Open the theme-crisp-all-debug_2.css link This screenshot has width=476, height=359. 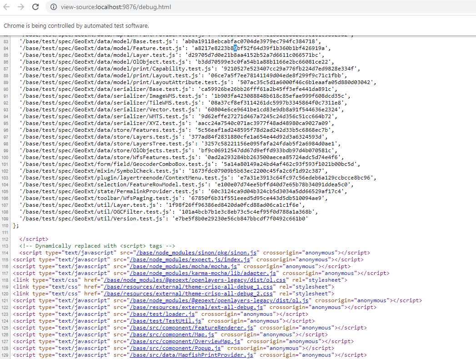click(188, 294)
